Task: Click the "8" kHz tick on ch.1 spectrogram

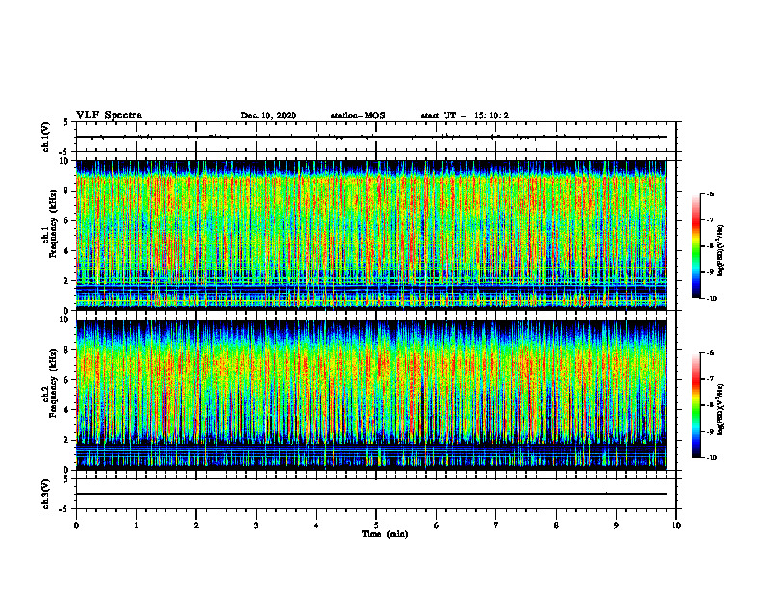Action: [x=66, y=191]
